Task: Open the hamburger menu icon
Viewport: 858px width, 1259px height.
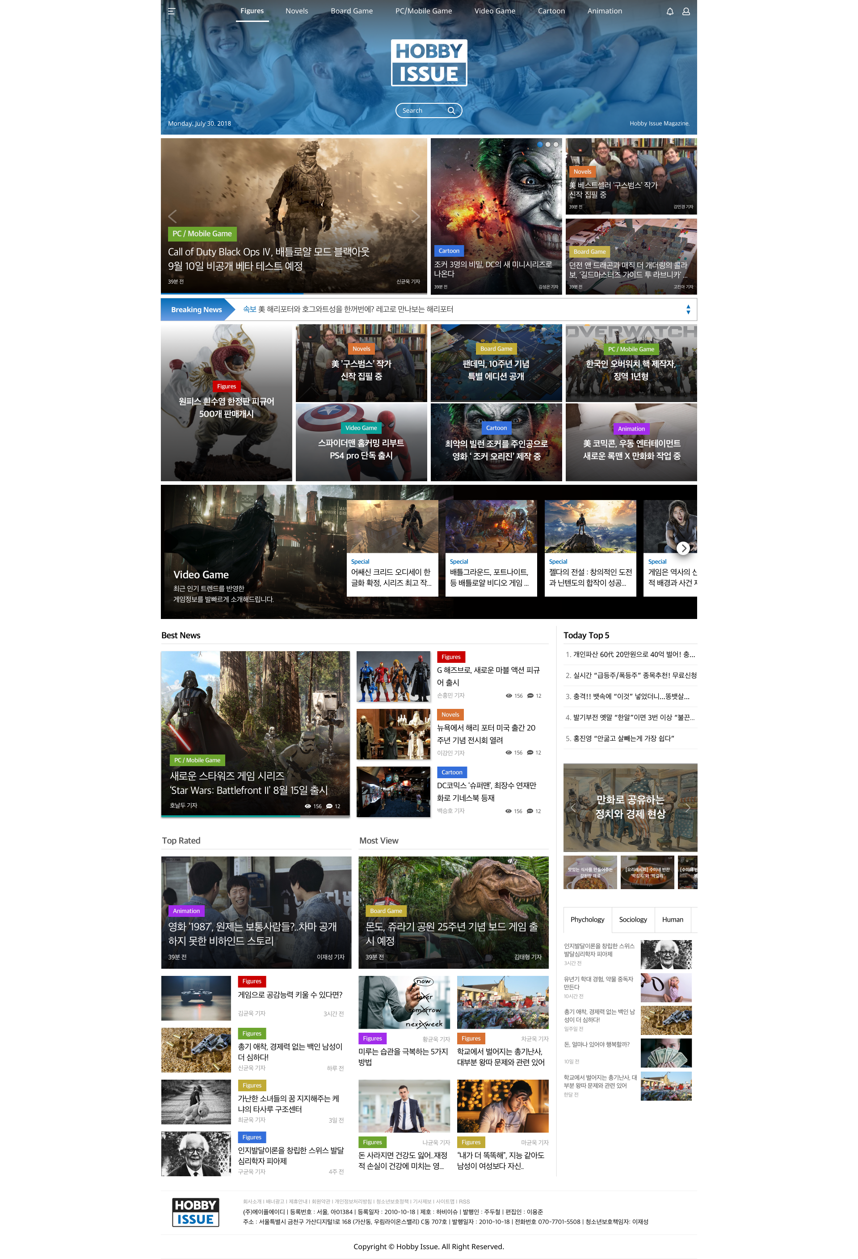Action: [x=172, y=11]
